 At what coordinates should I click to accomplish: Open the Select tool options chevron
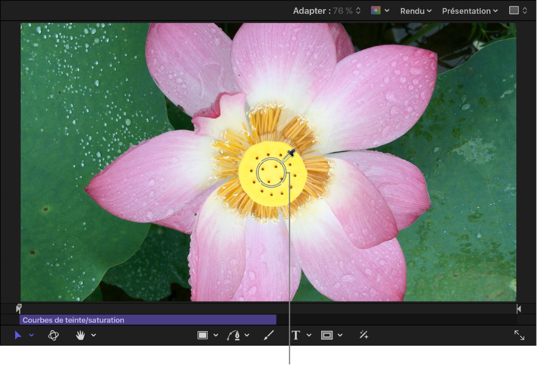coord(31,335)
